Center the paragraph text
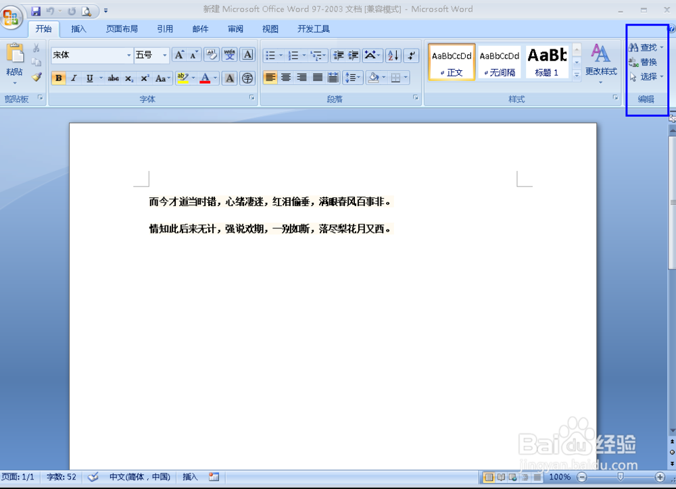The width and height of the screenshot is (676, 489). (286, 78)
